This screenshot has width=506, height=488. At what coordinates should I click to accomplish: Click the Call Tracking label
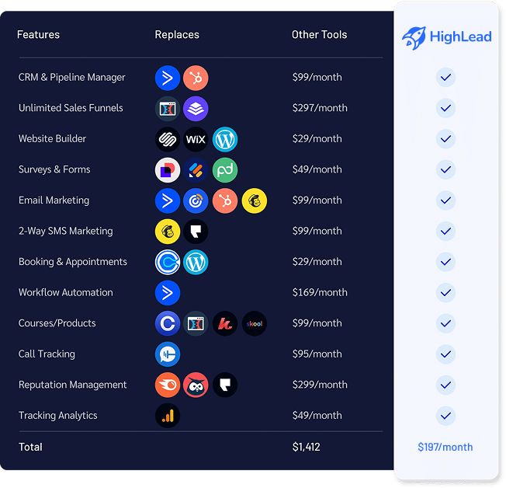[47, 354]
